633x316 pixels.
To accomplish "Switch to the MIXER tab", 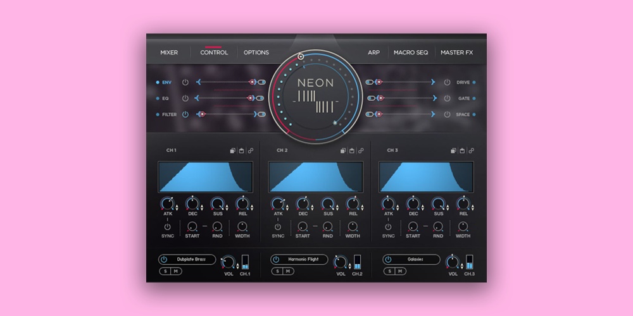I will coord(169,52).
